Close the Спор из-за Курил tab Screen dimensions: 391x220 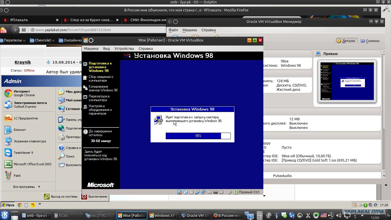point(118,20)
